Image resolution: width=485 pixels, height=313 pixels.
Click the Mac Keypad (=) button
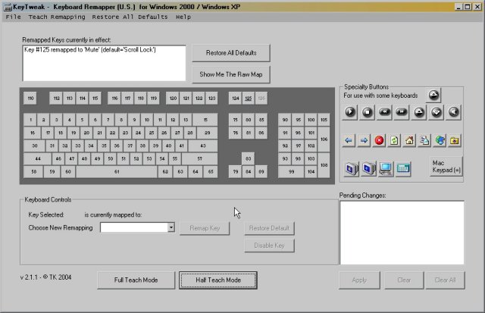(x=446, y=167)
